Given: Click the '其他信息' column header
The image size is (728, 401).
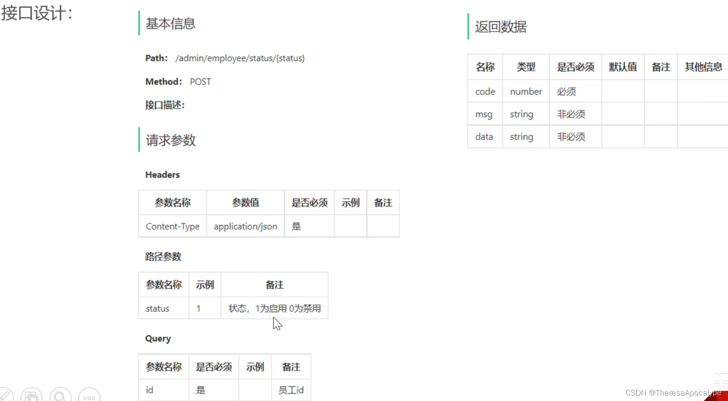Looking at the screenshot, I should tap(703, 67).
